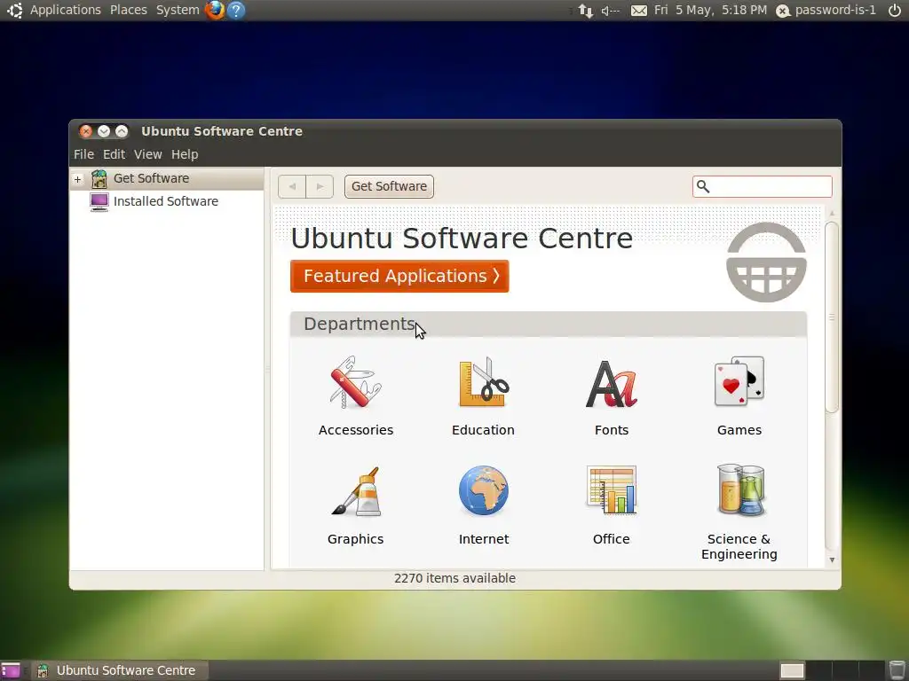
Task: Click the Graphics label text
Action: coord(356,539)
